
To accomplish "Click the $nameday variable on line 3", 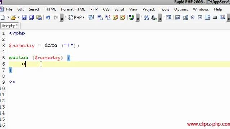I will (22, 46).
